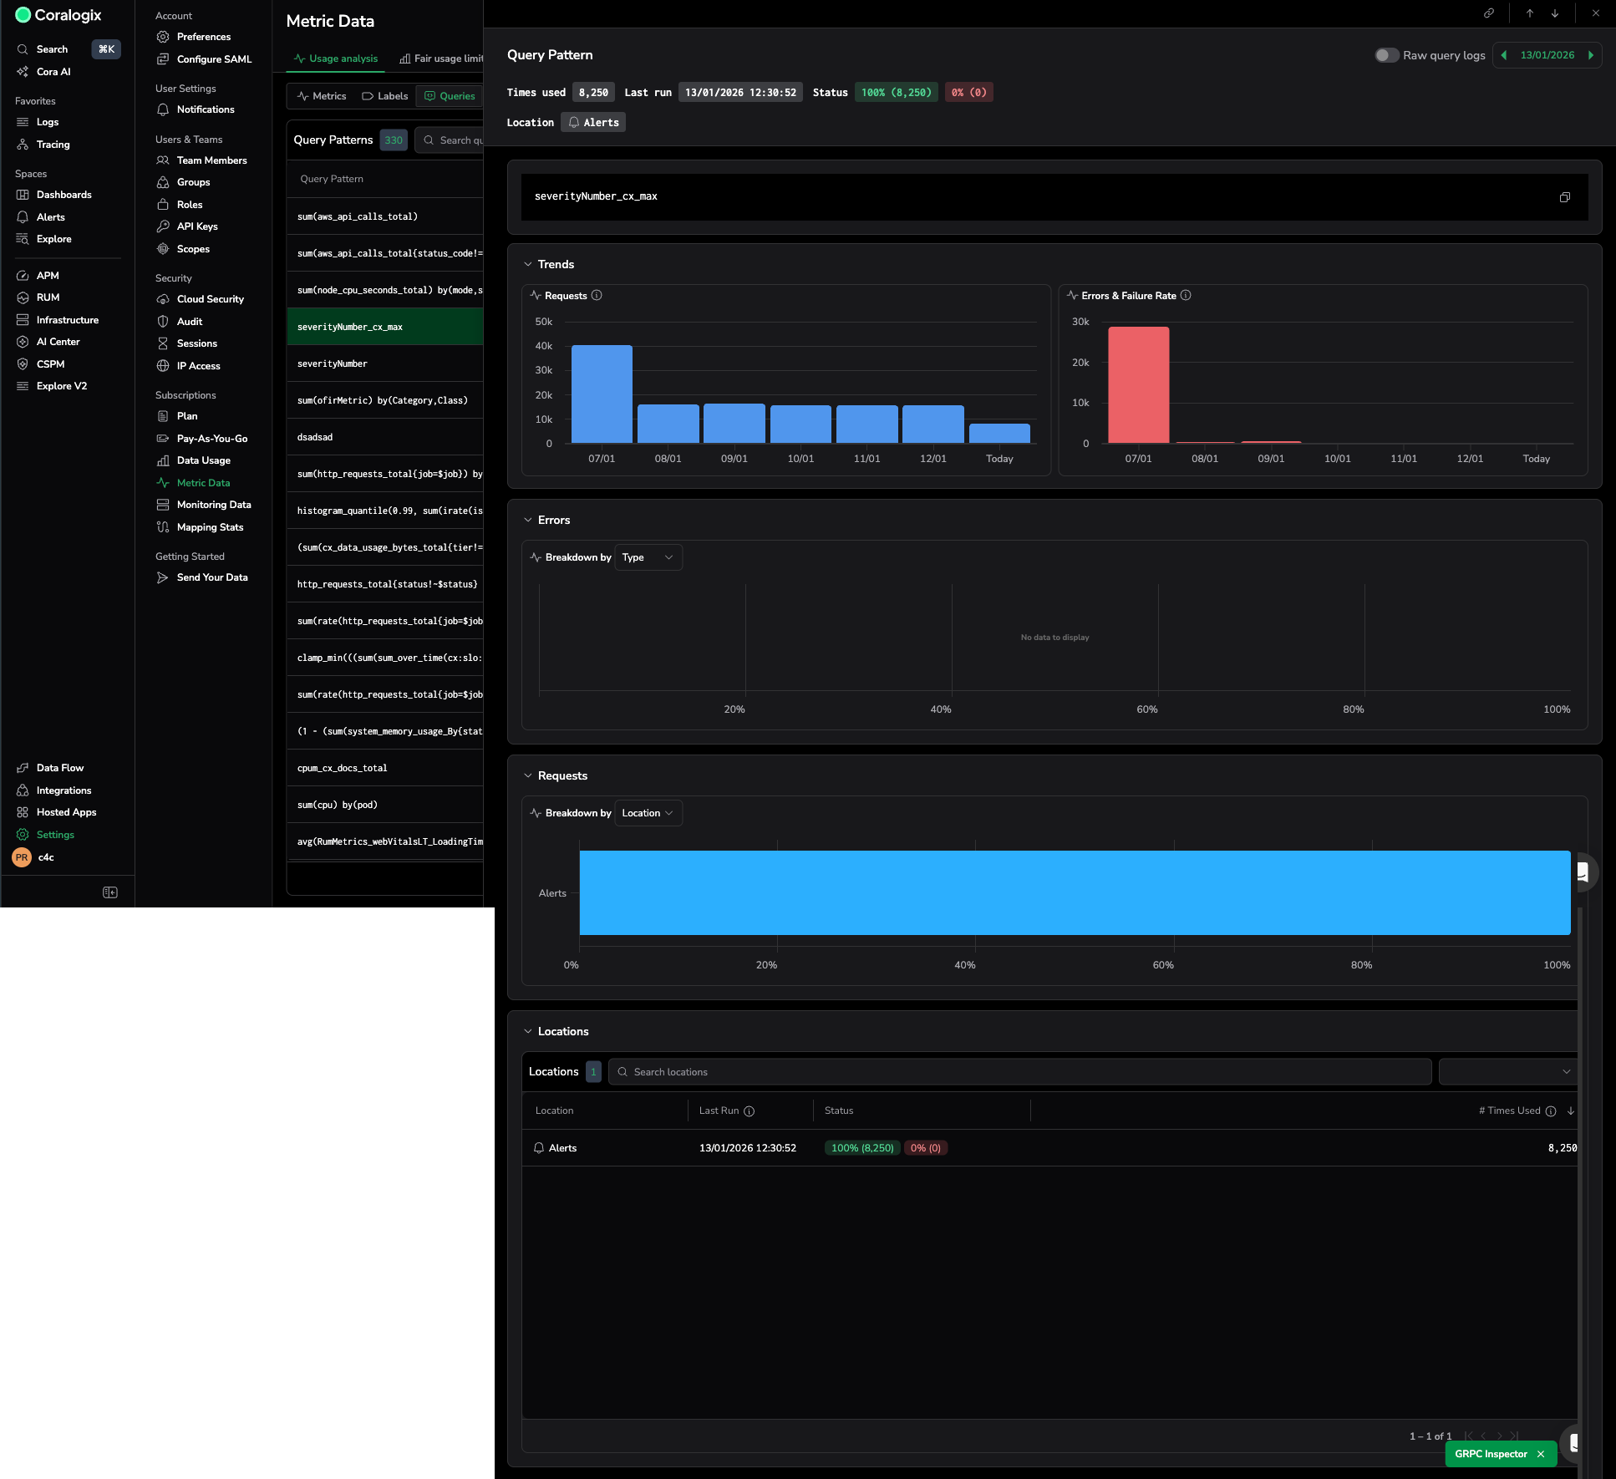Step to the previous date before 13/01/2026
This screenshot has height=1479, width=1616.
click(1504, 55)
